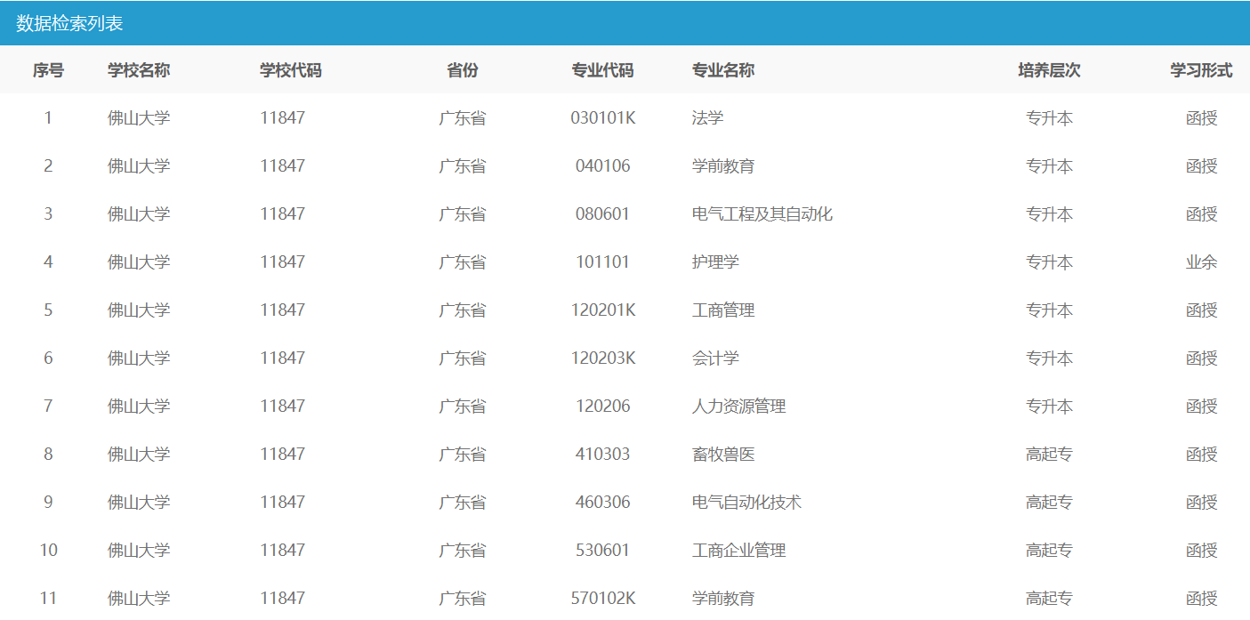1250x620 pixels.
Task: Click major code 120201K
Action: tap(603, 310)
